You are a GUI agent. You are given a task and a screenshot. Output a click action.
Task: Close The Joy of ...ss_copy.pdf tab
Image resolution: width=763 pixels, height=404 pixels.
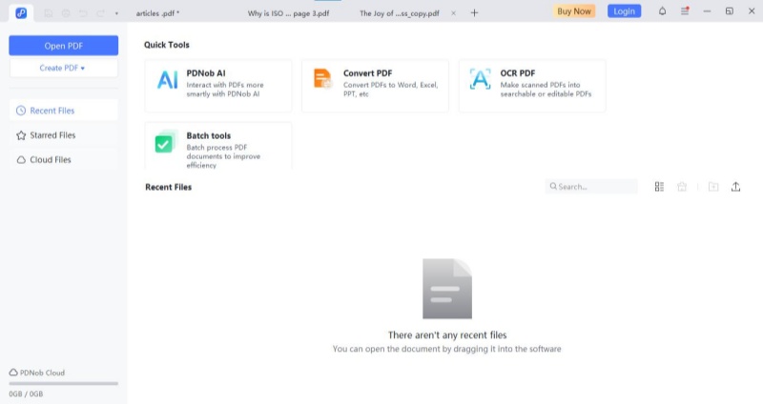(x=454, y=13)
